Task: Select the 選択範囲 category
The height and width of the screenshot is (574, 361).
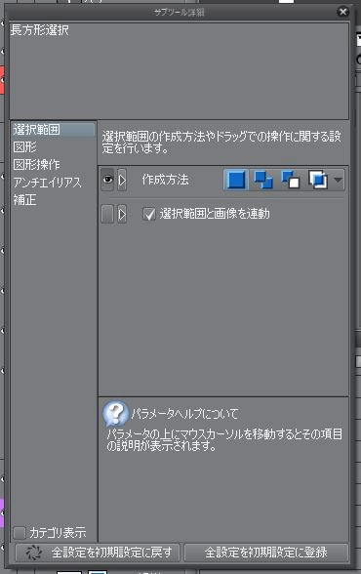Action: click(x=53, y=130)
